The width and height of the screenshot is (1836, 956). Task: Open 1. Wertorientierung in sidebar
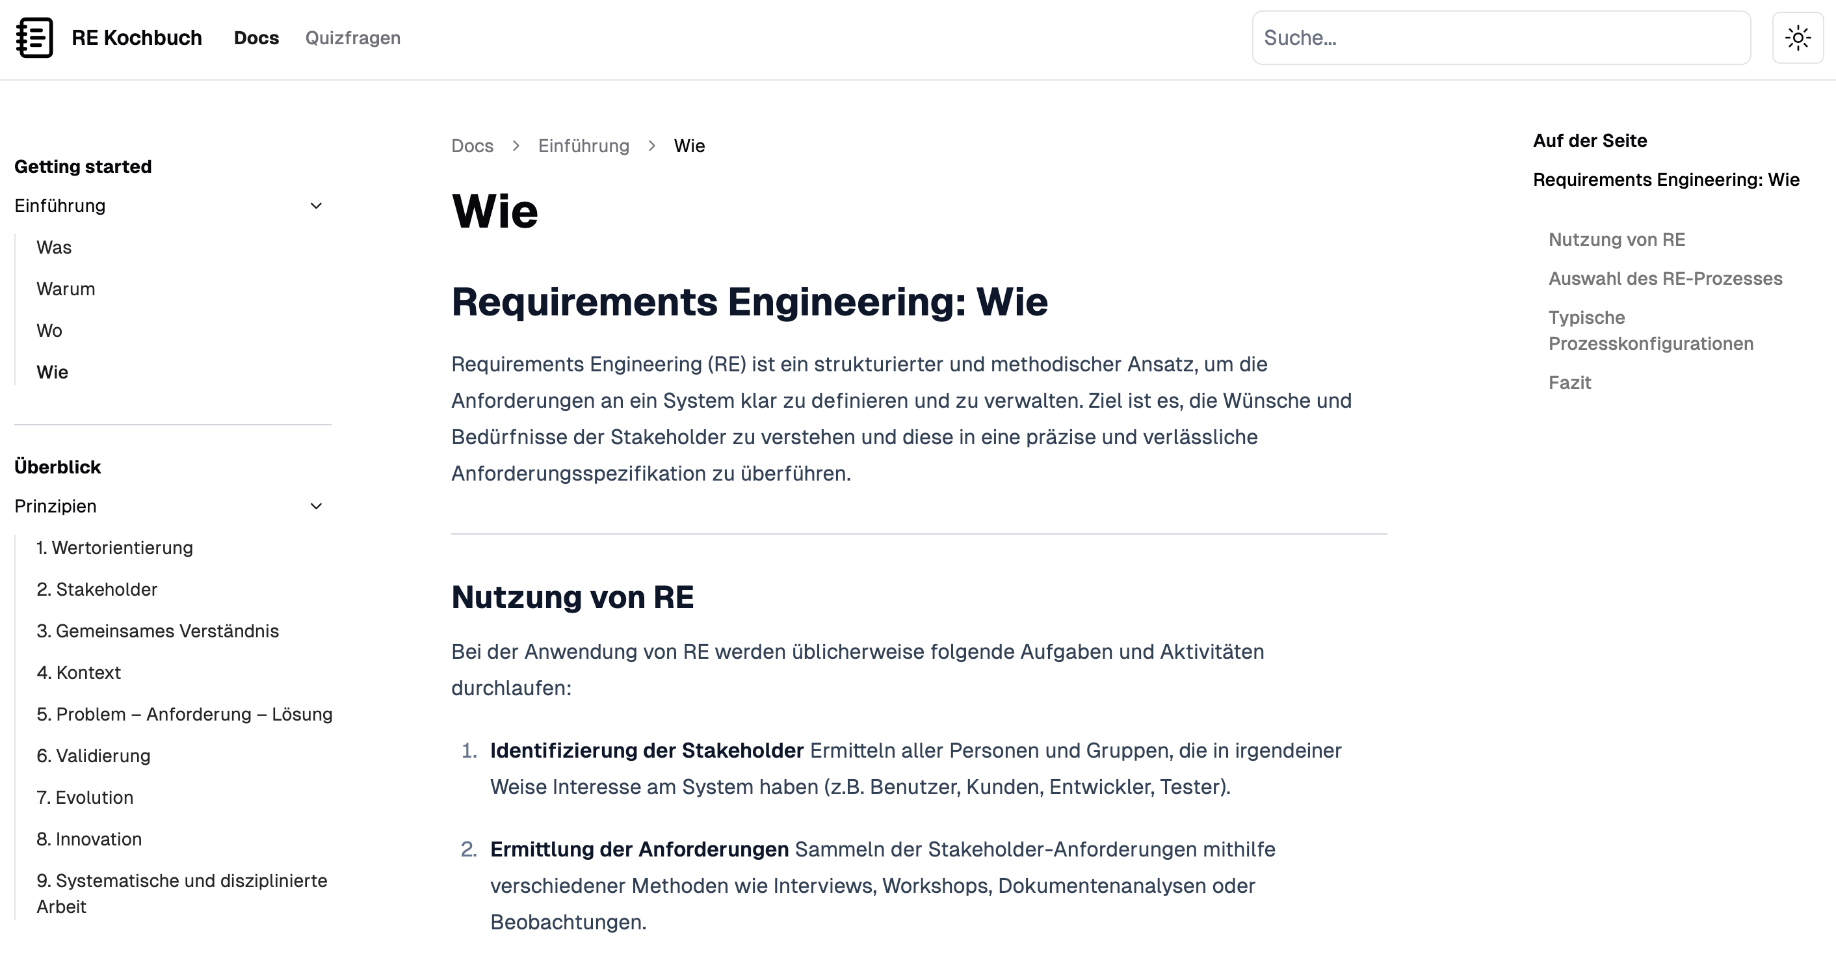pyautogui.click(x=114, y=548)
